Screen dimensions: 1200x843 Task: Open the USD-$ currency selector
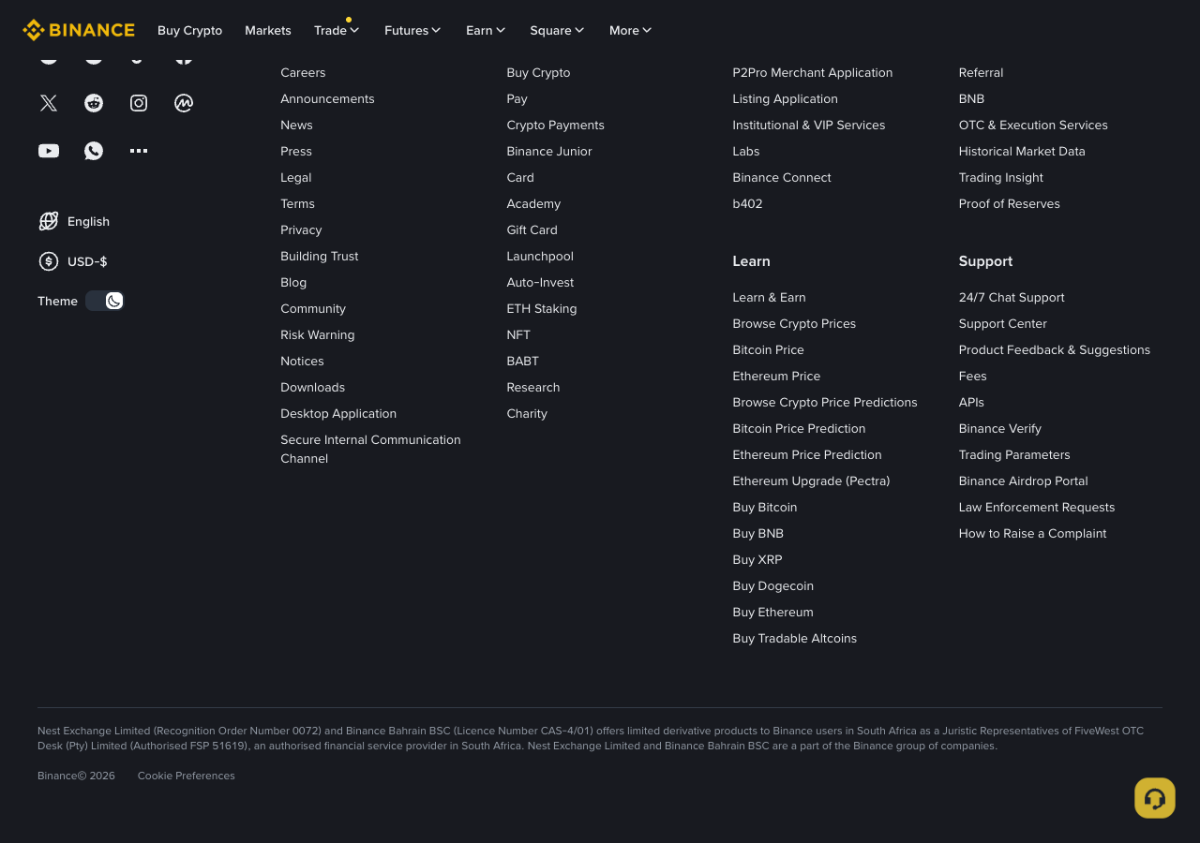point(73,261)
